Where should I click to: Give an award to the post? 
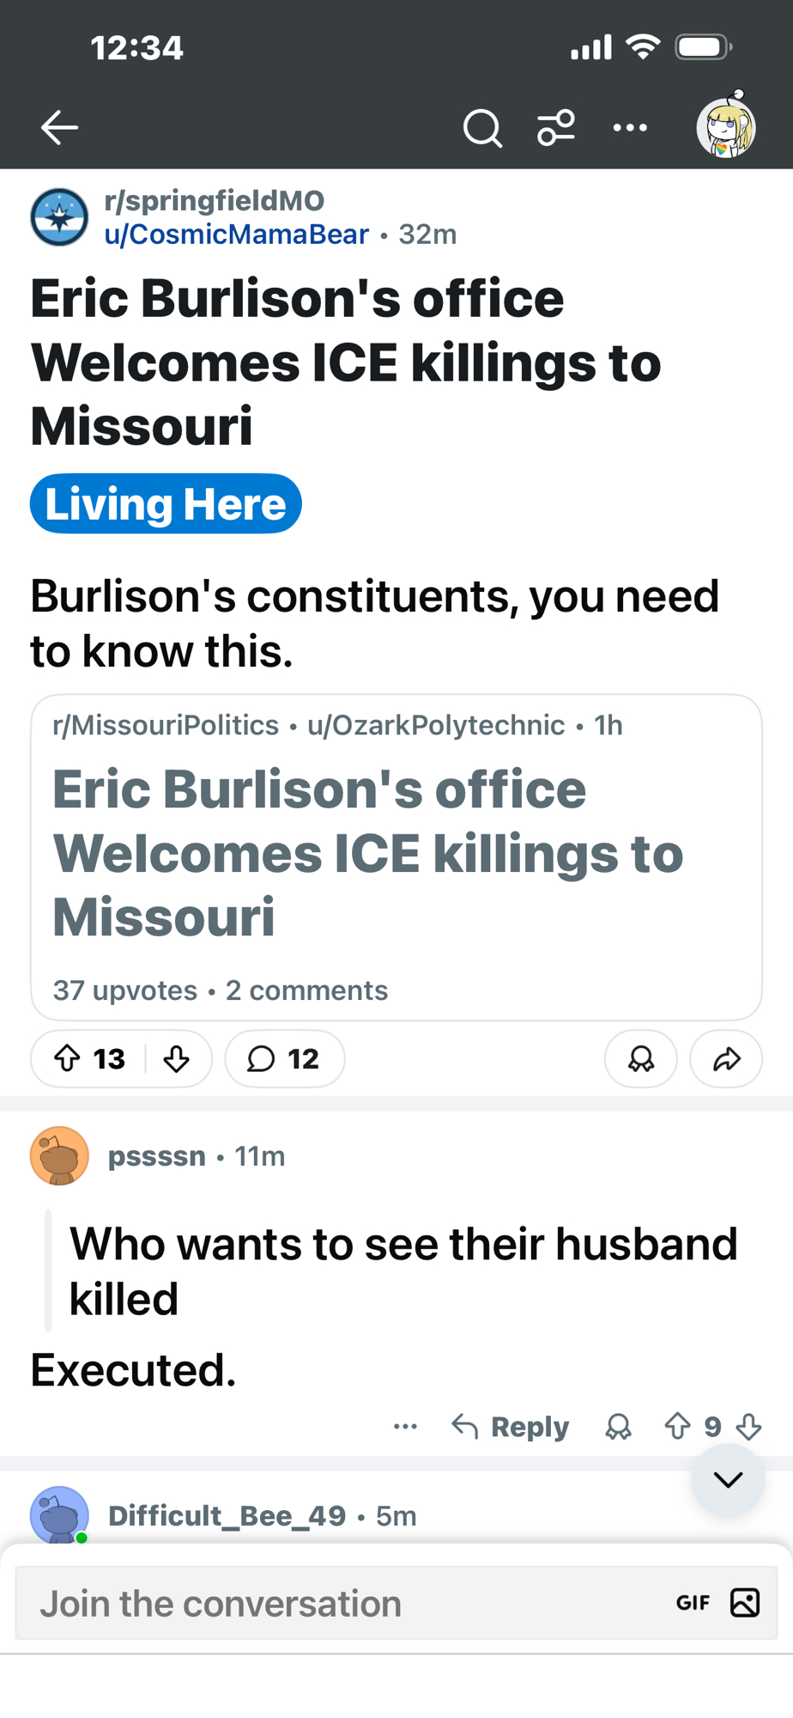tap(640, 1058)
